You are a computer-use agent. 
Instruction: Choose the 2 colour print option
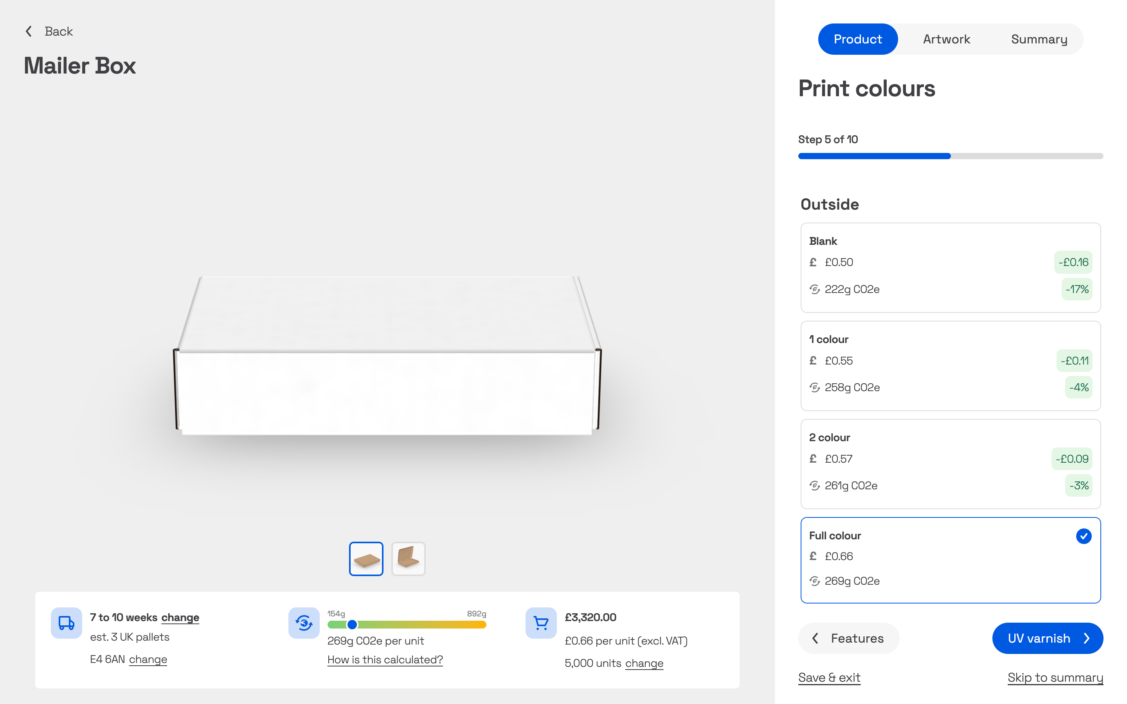(950, 464)
